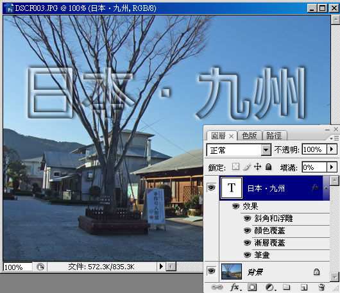This screenshot has width=340, height=293.
Task: Open the 填滿 fill slider arrow
Action: (x=332, y=167)
